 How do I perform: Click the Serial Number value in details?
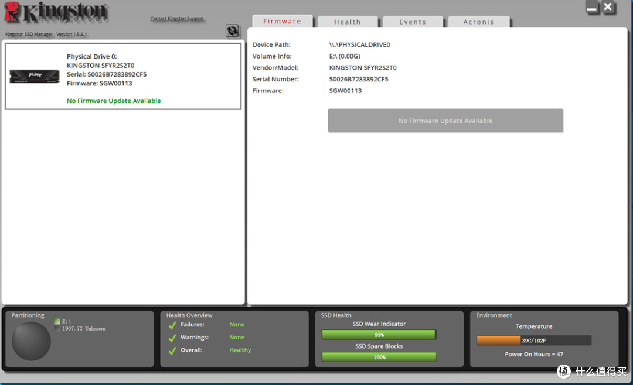359,79
